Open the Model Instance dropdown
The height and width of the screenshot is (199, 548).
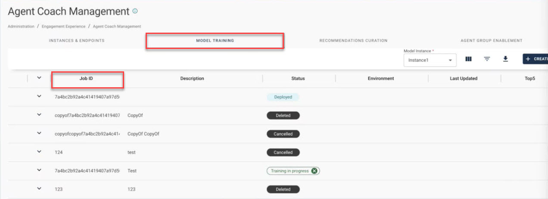(x=430, y=60)
